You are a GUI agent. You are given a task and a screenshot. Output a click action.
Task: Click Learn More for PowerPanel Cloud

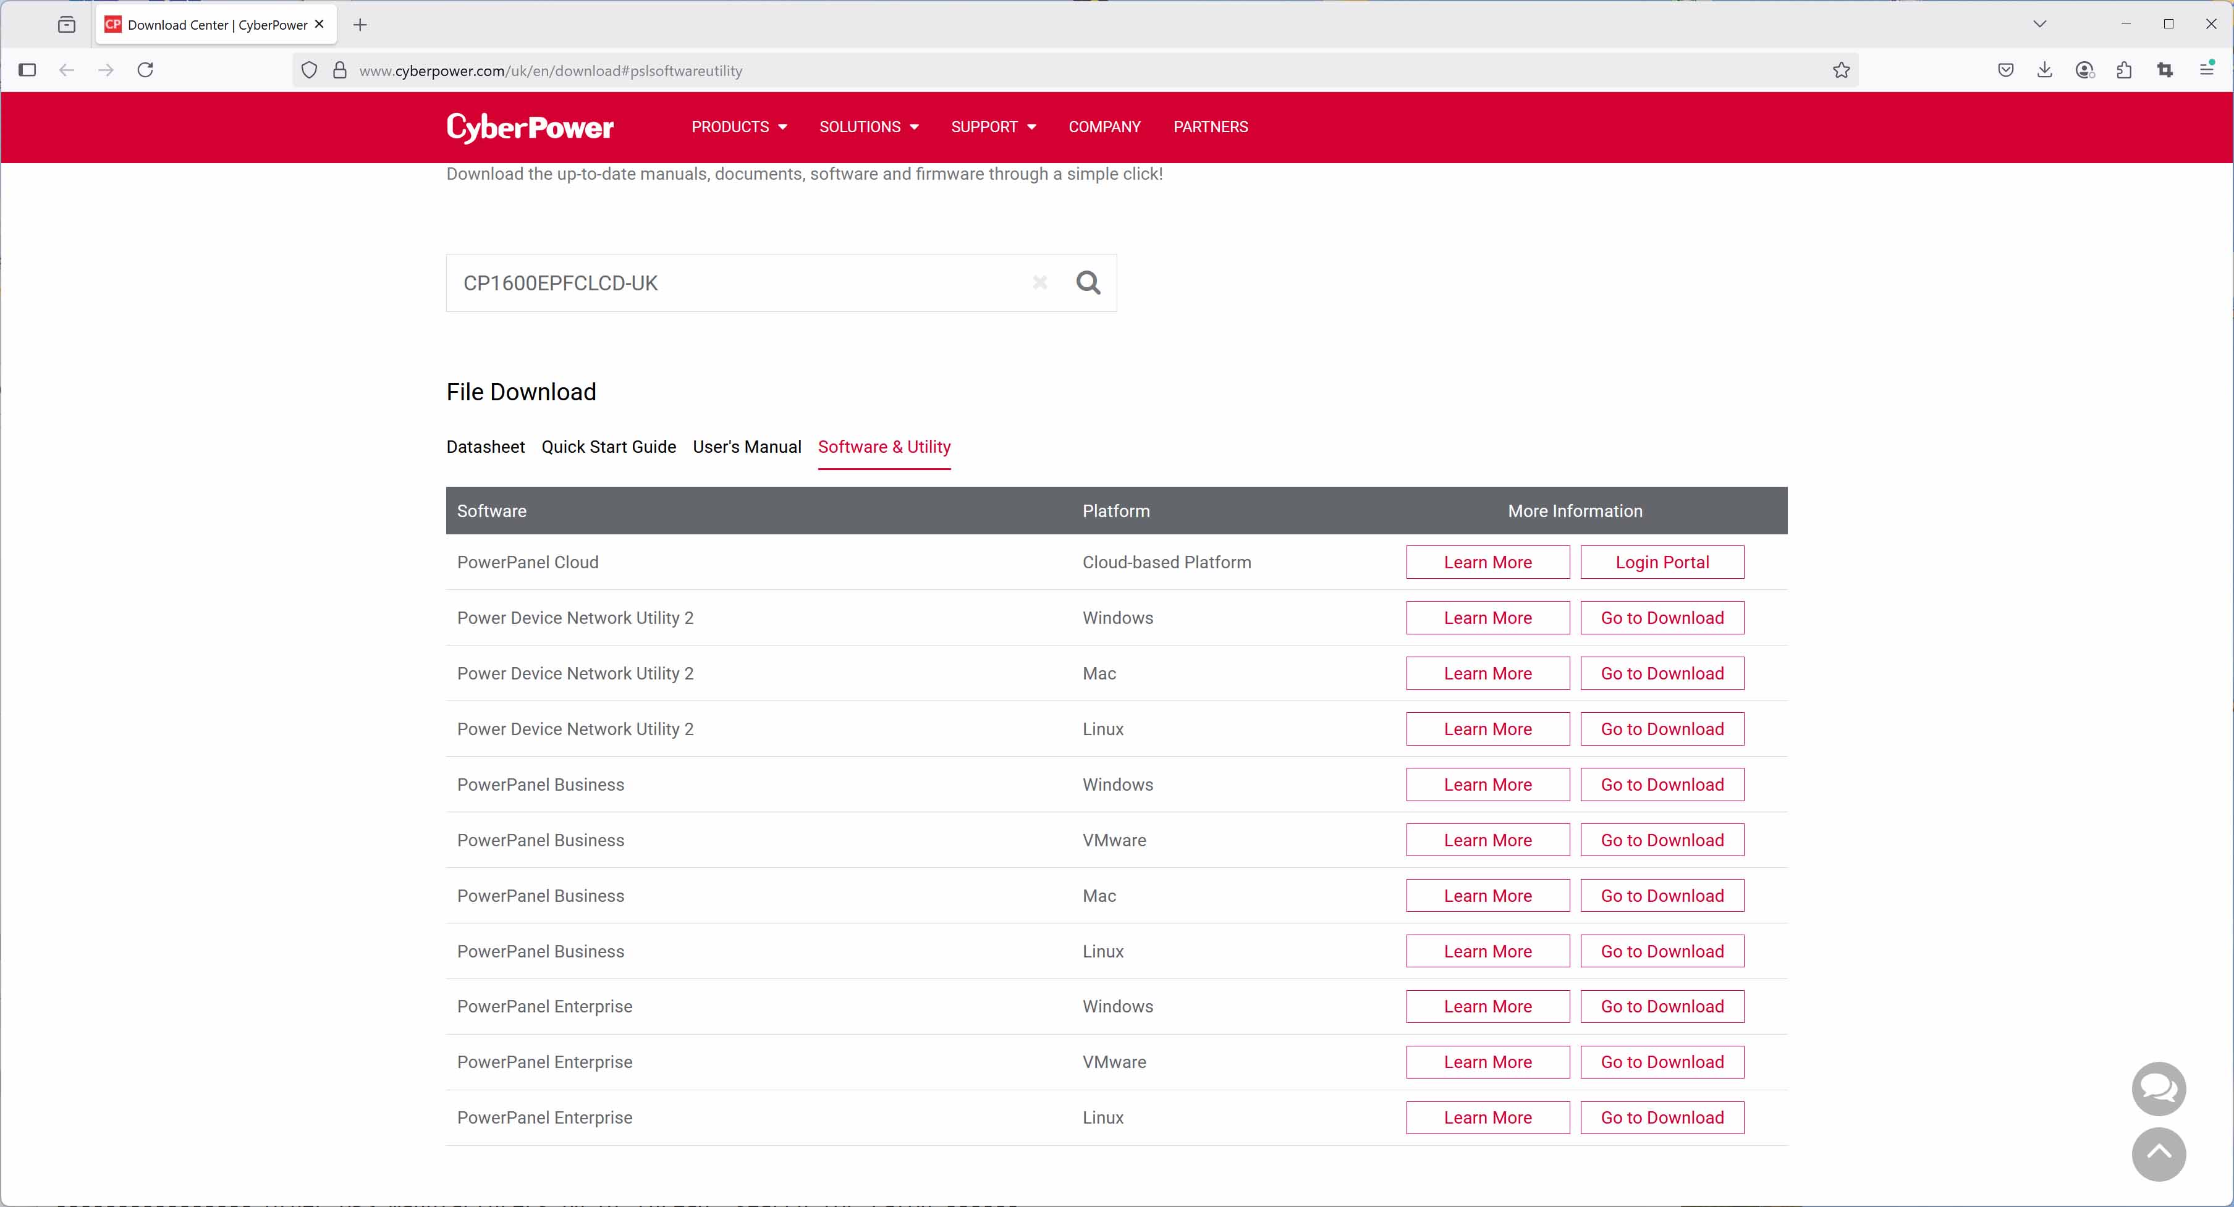click(1487, 562)
